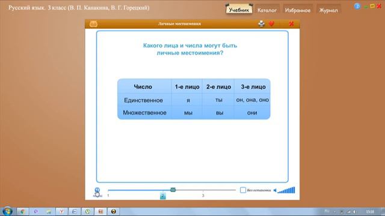Image resolution: width=385 pixels, height=216 pixels.
Task: Mute sound with the speaker icon
Action: (275, 190)
